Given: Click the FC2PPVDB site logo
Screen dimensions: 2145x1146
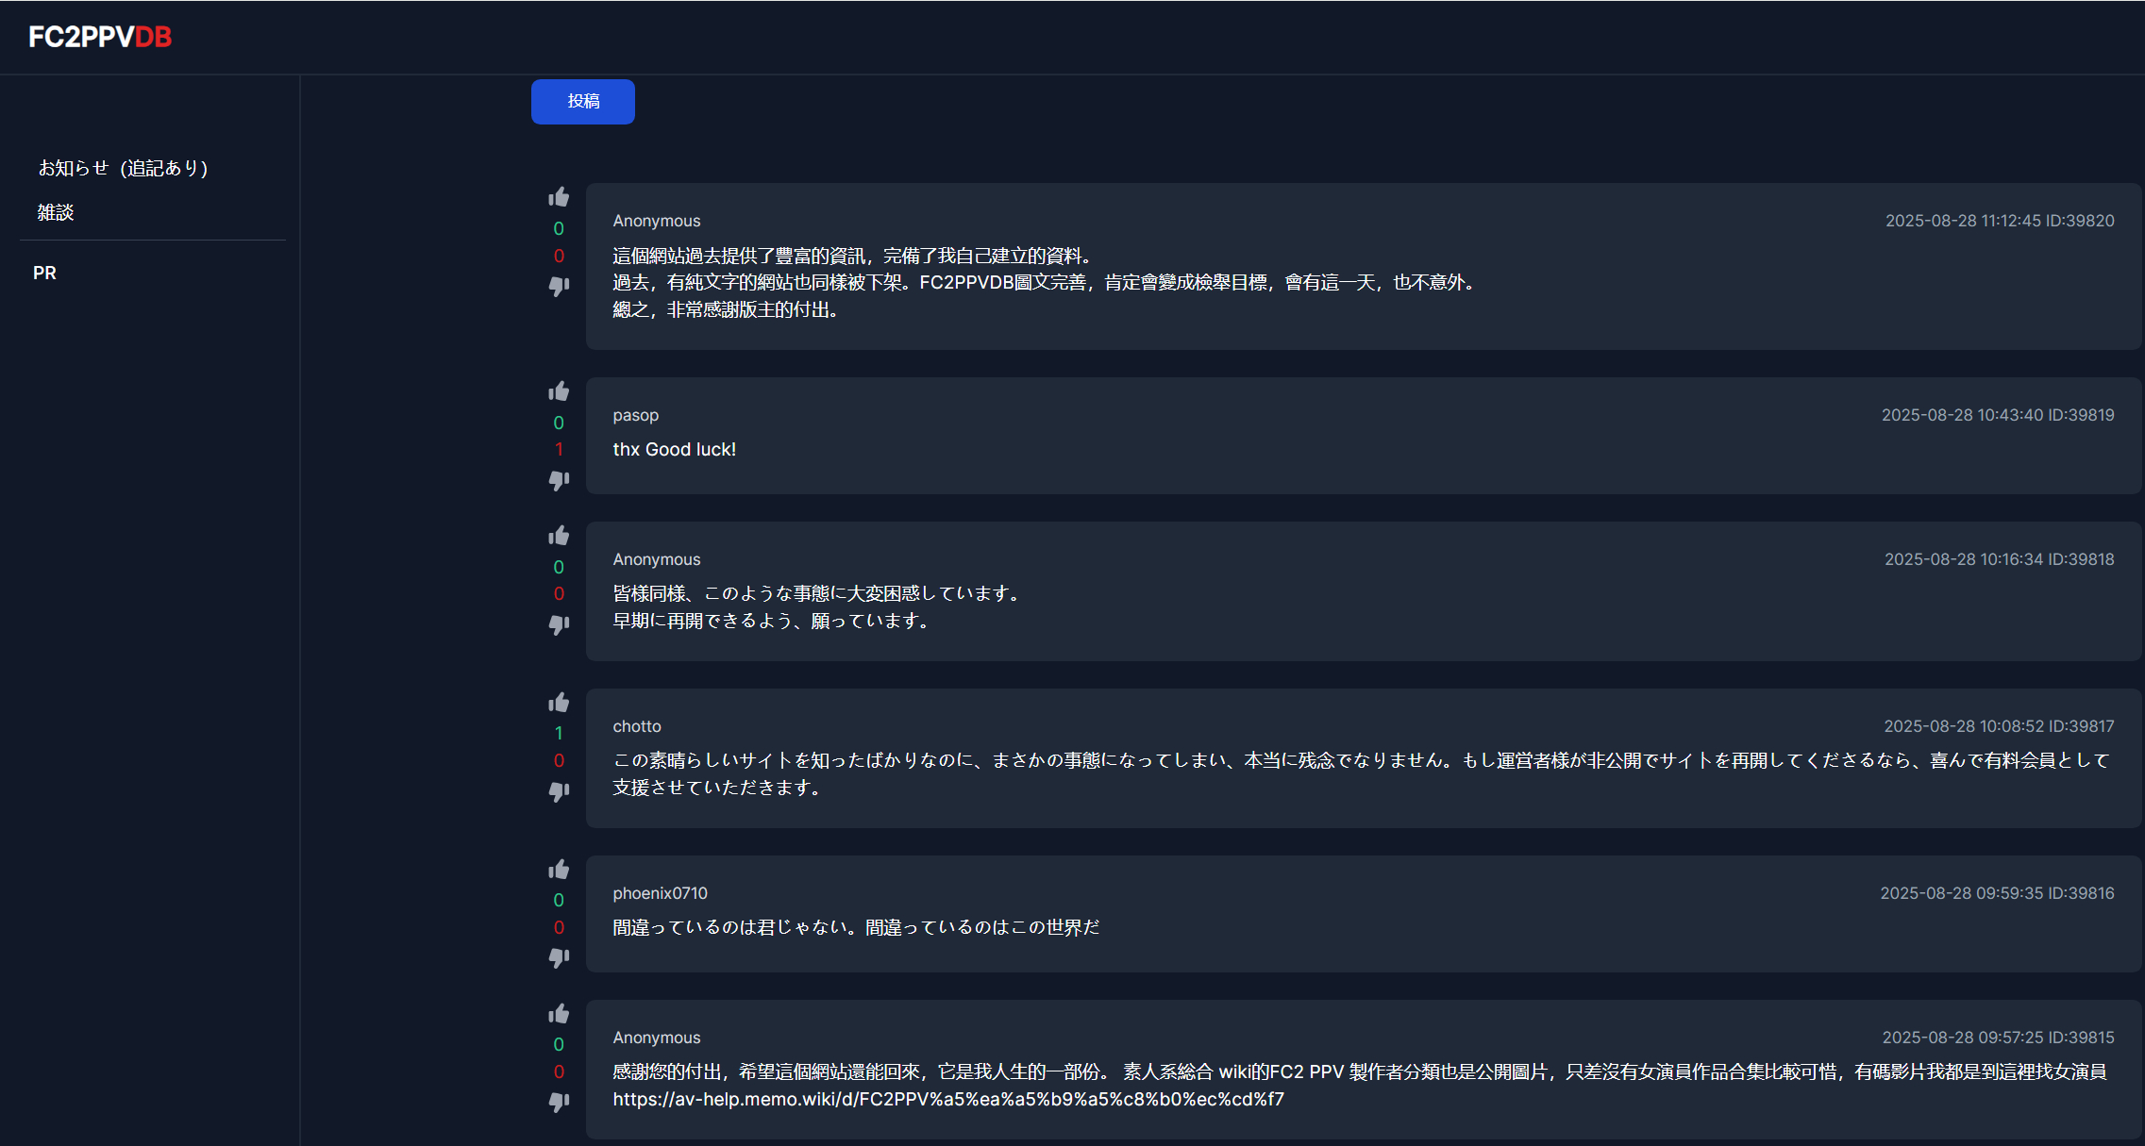Looking at the screenshot, I should [99, 38].
